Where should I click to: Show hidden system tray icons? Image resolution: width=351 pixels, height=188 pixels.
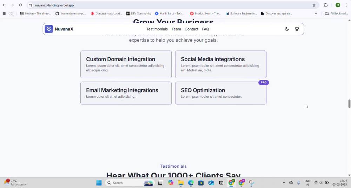pos(284,183)
